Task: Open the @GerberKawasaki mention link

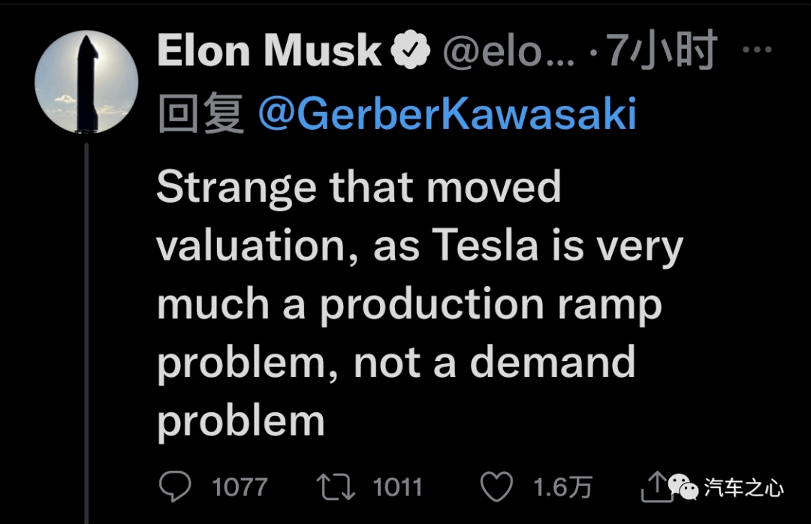Action: point(448,113)
